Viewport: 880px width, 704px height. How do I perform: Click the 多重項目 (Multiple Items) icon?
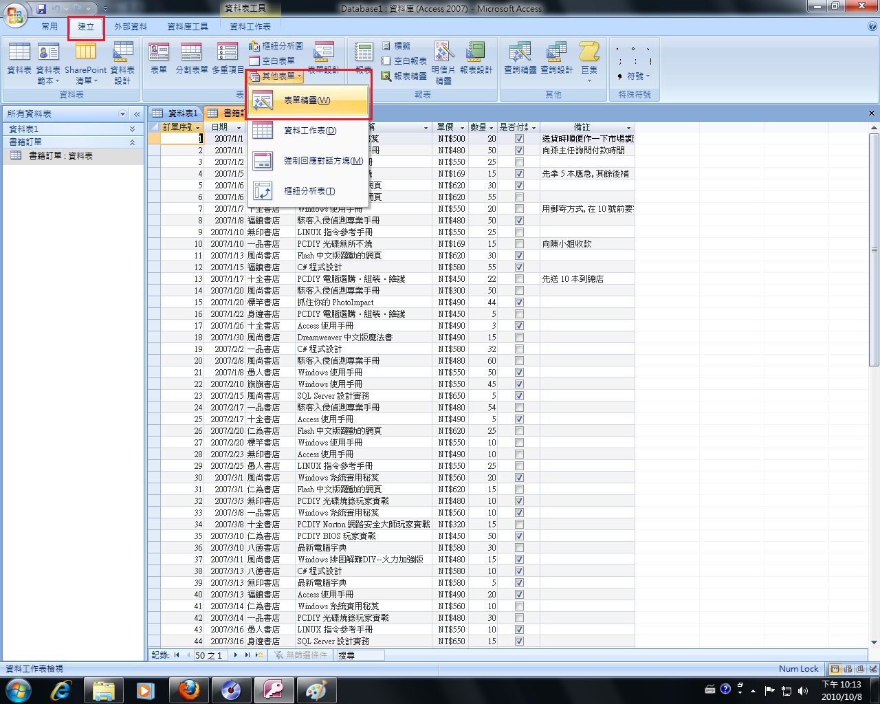(228, 58)
